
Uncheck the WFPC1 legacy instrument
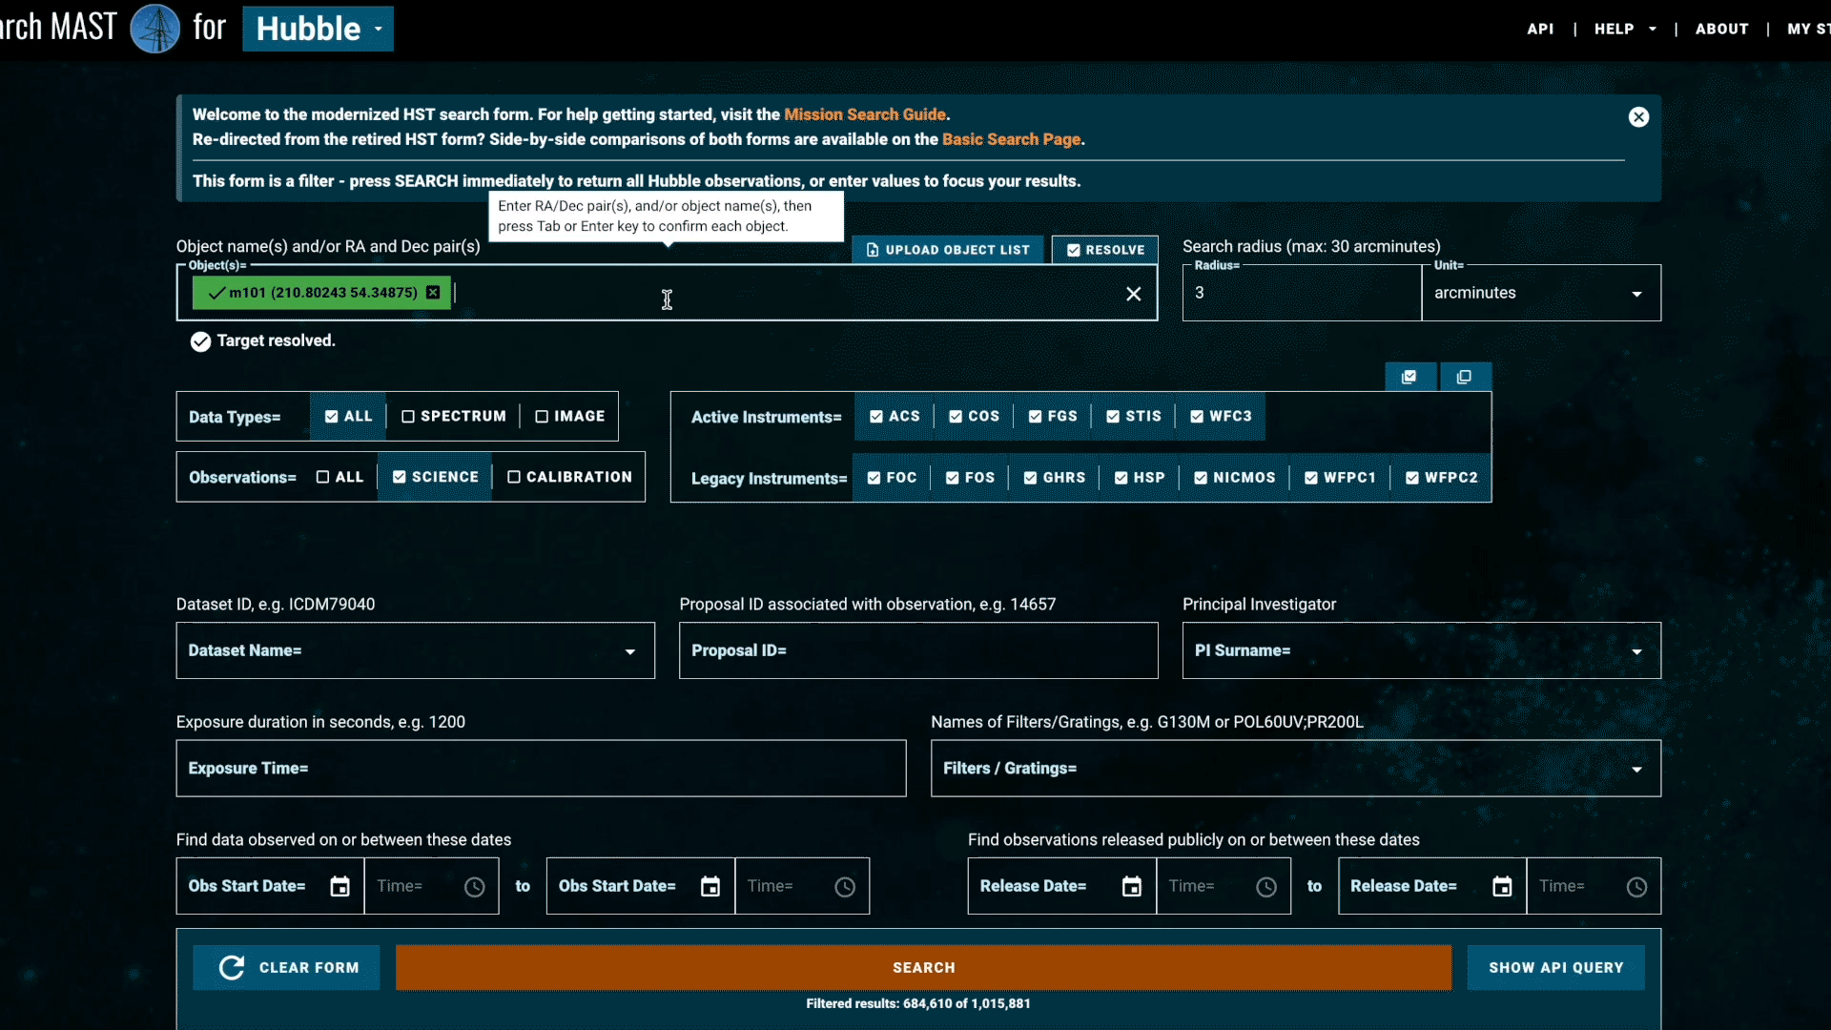[1340, 478]
